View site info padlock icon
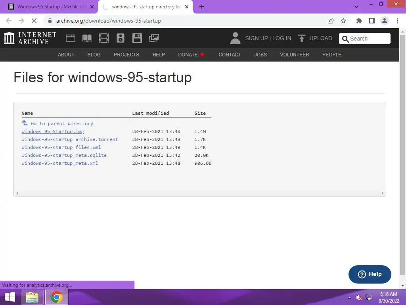This screenshot has width=406, height=305. coord(50,21)
